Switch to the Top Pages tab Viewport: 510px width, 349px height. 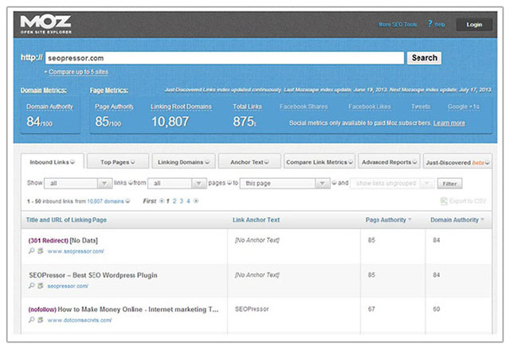pos(118,161)
